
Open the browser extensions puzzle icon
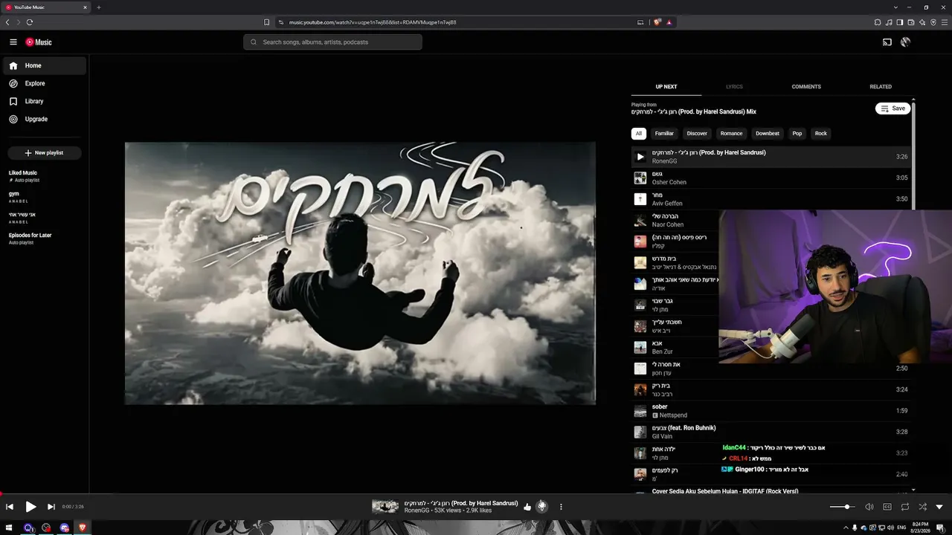point(878,22)
